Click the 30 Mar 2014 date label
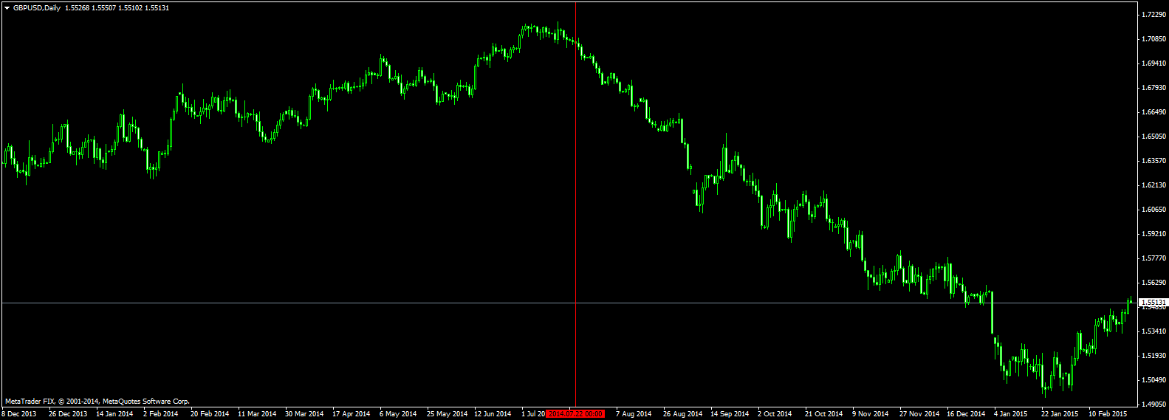This screenshot has width=1169, height=420. pyautogui.click(x=304, y=414)
